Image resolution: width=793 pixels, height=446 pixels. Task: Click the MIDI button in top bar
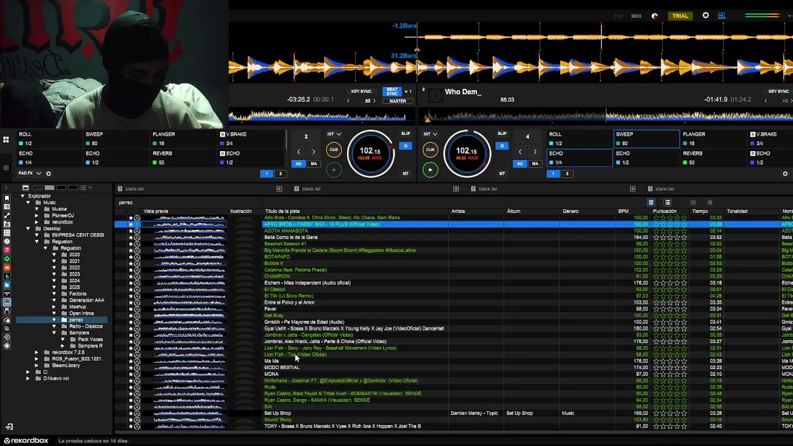(x=636, y=16)
